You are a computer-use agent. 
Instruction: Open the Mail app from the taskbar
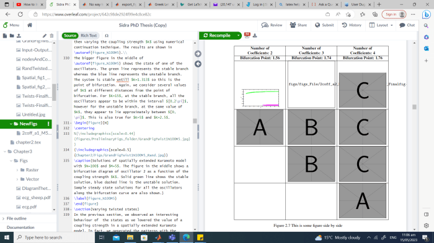click(x=117, y=237)
